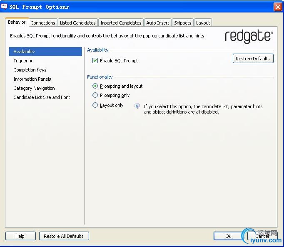The image size is (284, 247).
Task: Go to the Auto Insert tab
Action: [158, 23]
